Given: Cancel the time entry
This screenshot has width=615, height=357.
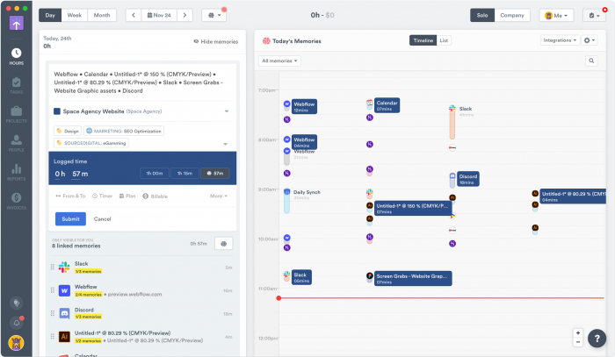Looking at the screenshot, I should click(x=103, y=218).
